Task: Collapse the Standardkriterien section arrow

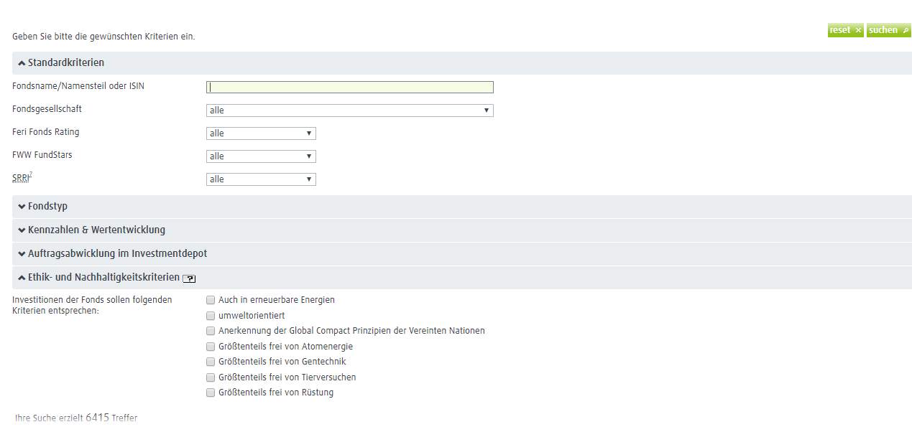Action: pyautogui.click(x=22, y=63)
